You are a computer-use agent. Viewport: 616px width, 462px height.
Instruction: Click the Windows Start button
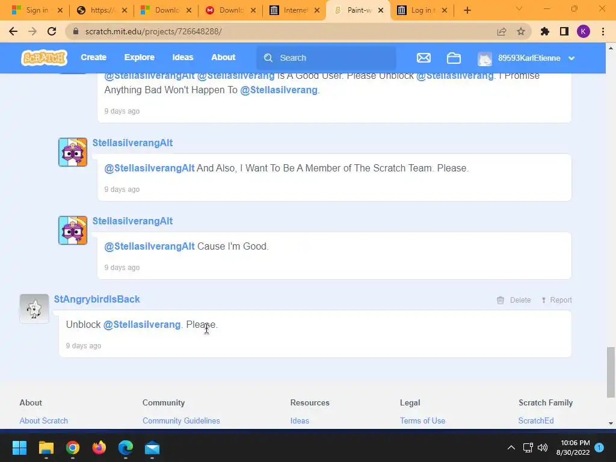[19, 448]
